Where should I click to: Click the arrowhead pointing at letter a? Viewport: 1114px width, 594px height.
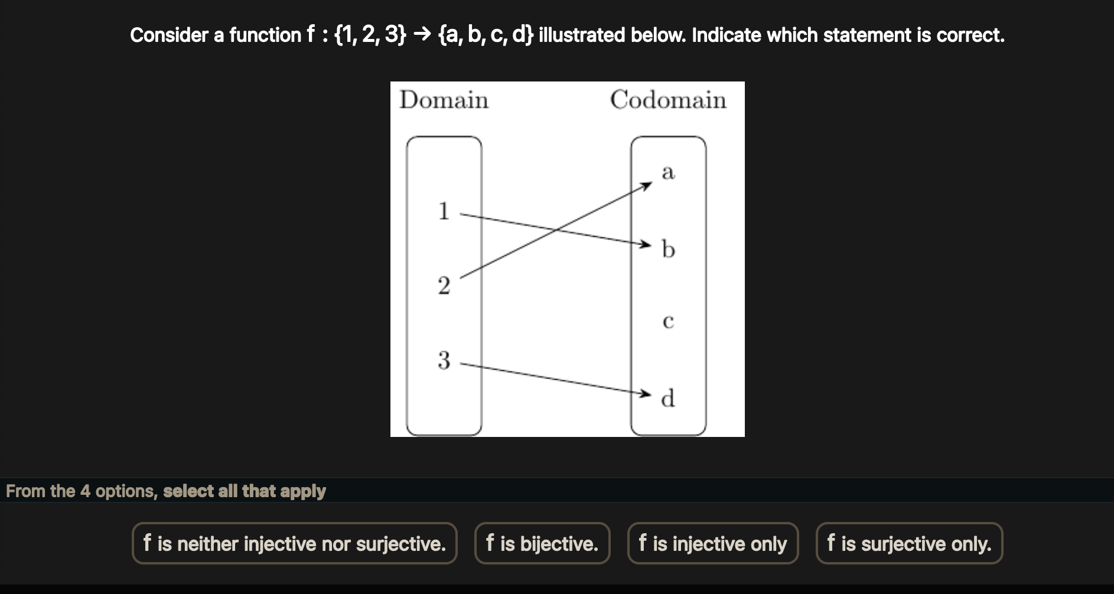pyautogui.click(x=647, y=186)
